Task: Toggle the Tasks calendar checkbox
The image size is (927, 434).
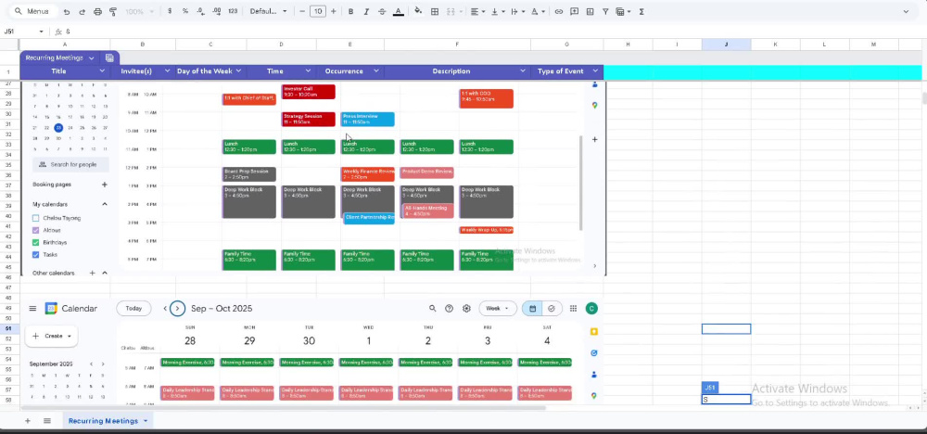Action: tap(36, 255)
